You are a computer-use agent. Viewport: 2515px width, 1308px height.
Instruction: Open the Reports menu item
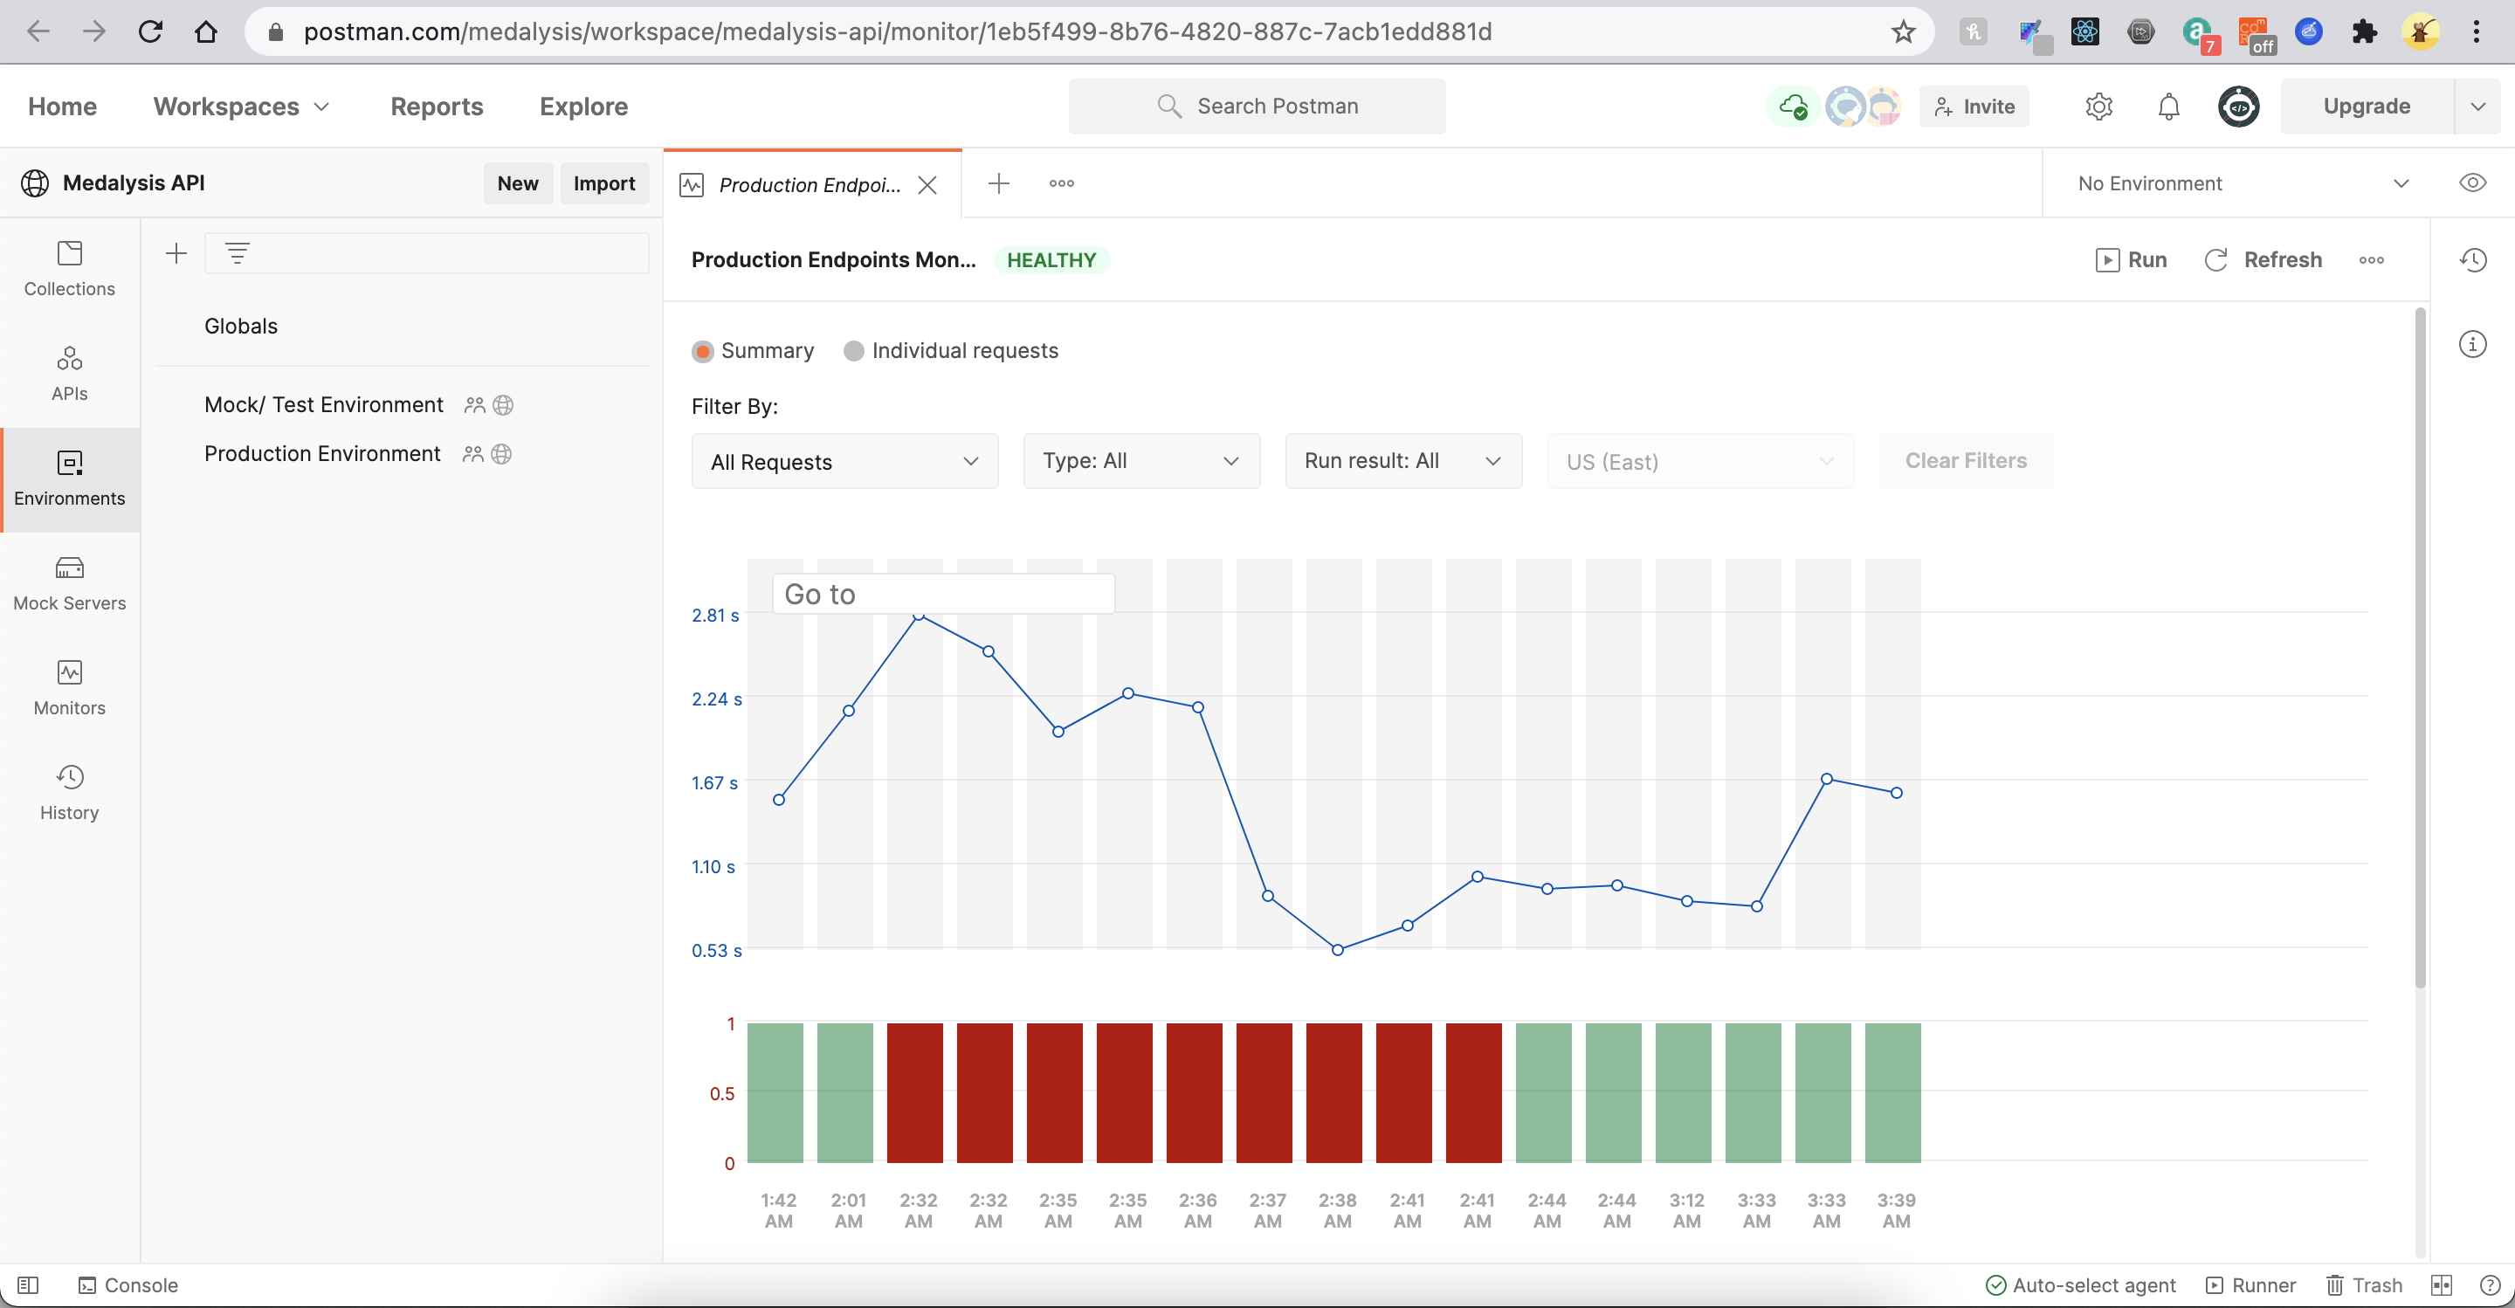click(437, 107)
